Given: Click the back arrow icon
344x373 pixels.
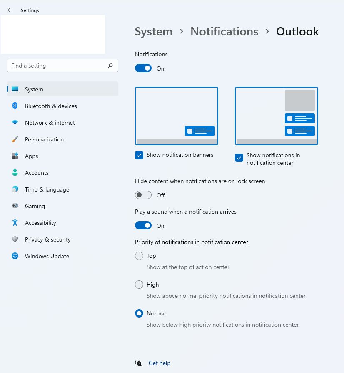Looking at the screenshot, I should point(10,10).
